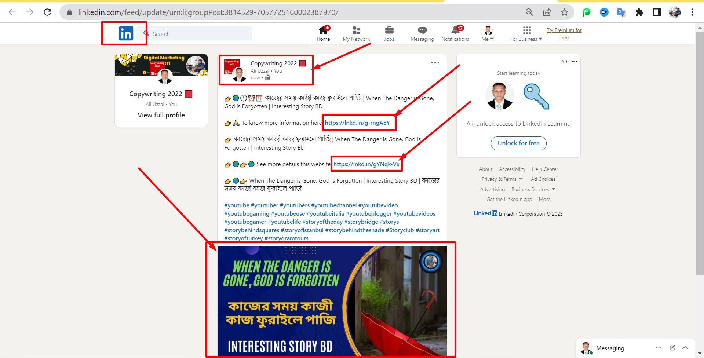Expand the Business Services dropdown

coord(533,189)
